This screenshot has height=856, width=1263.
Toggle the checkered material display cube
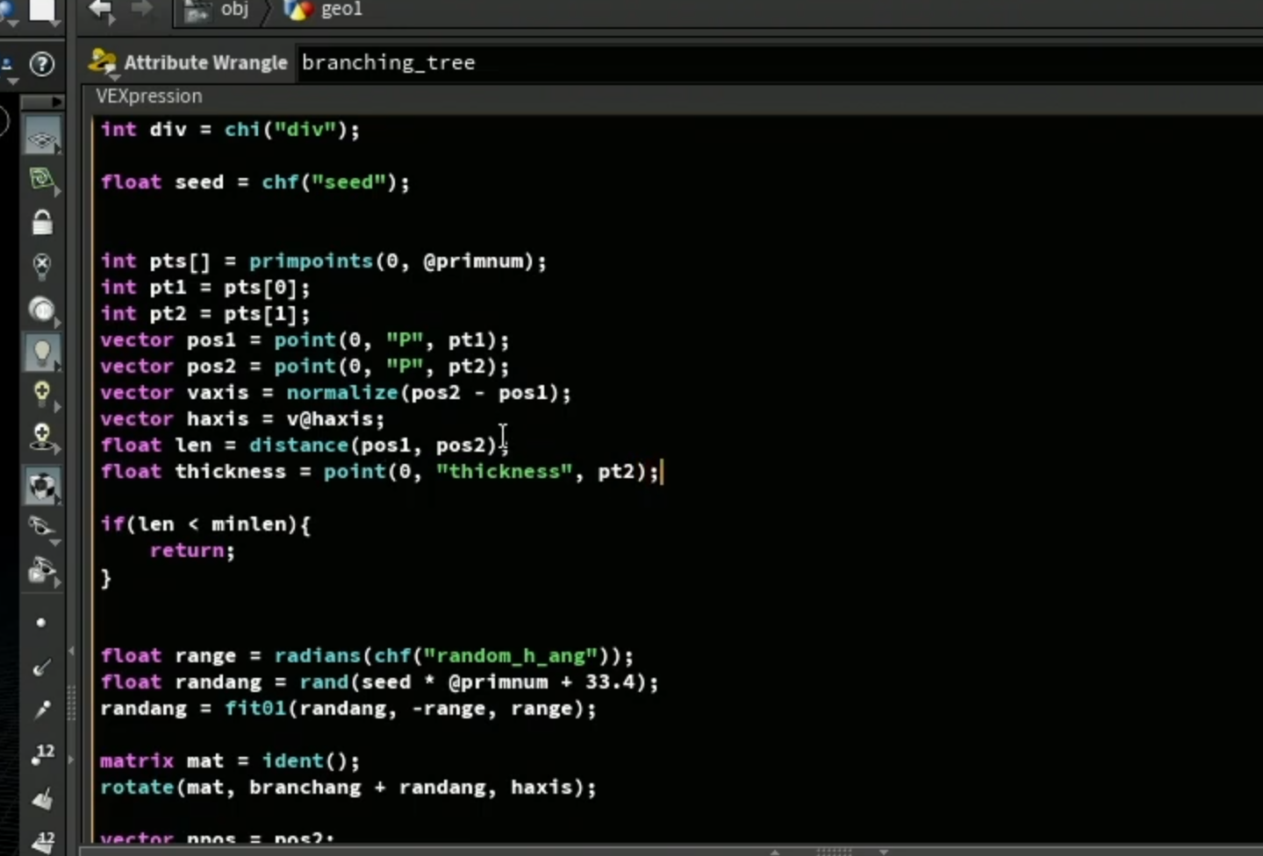(41, 486)
